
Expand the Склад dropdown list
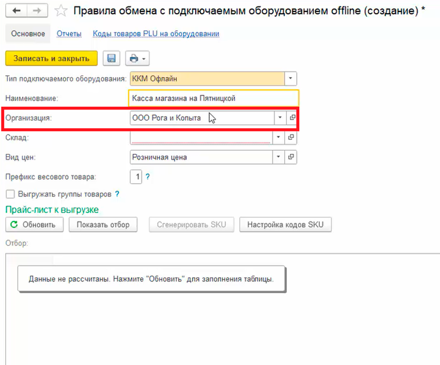[278, 137]
